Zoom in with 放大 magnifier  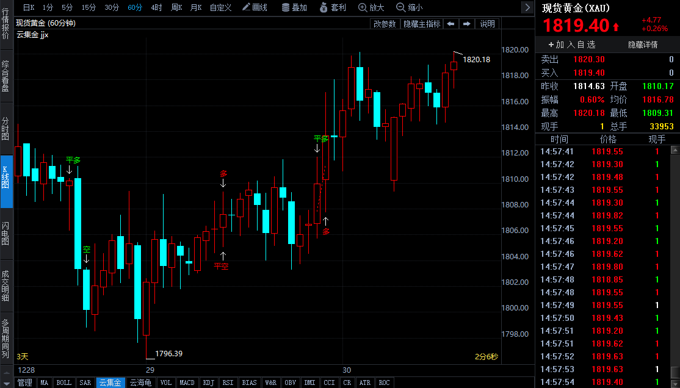pos(371,7)
